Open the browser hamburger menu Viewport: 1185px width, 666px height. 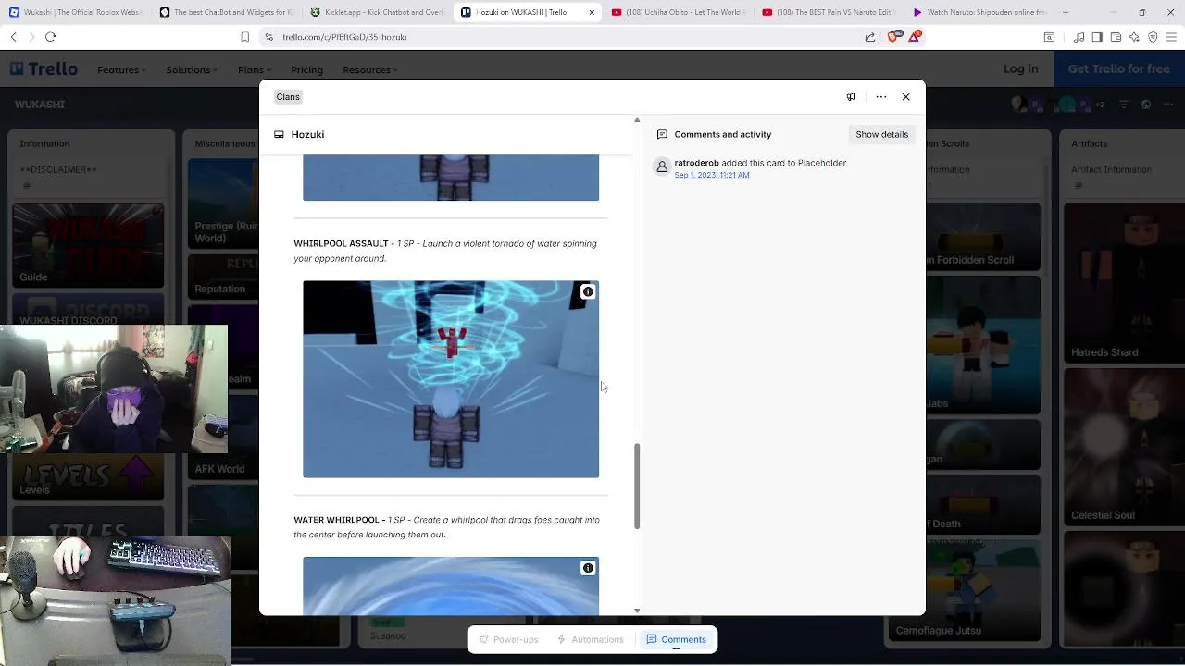(1172, 37)
